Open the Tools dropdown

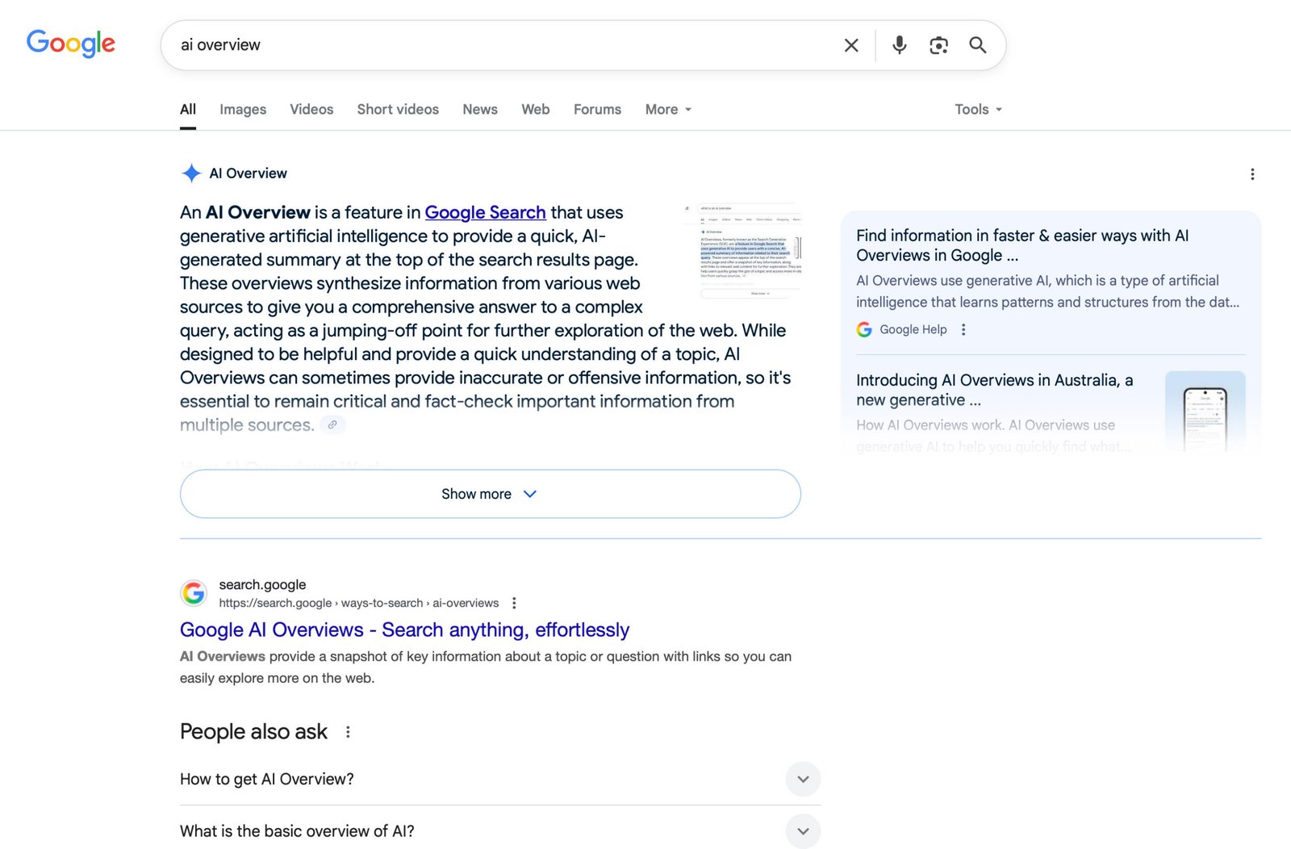tap(978, 110)
